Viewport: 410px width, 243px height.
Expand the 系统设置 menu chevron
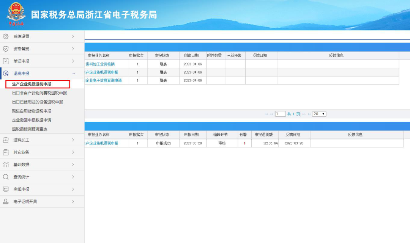73,36
